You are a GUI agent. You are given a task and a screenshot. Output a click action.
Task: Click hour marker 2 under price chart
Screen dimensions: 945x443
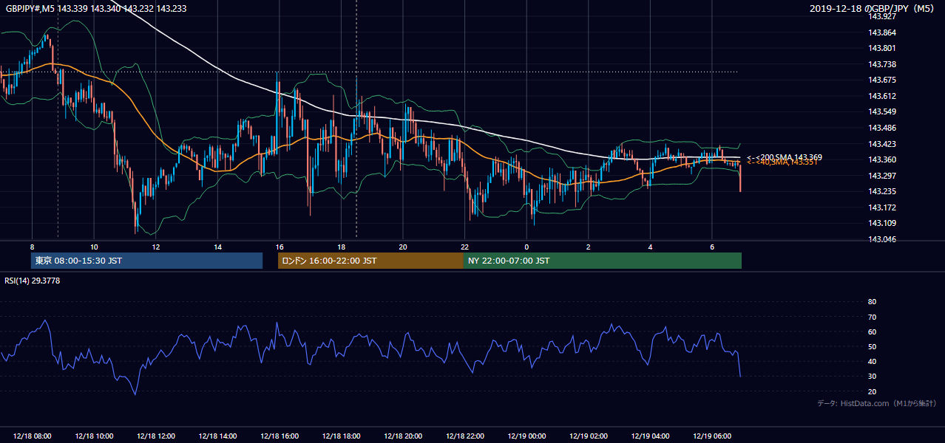click(588, 247)
